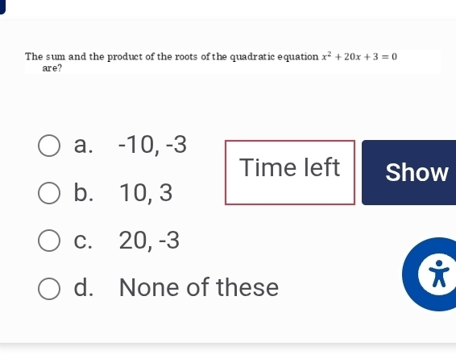Select radio button for option d
The height and width of the screenshot is (354, 456).
49,288
